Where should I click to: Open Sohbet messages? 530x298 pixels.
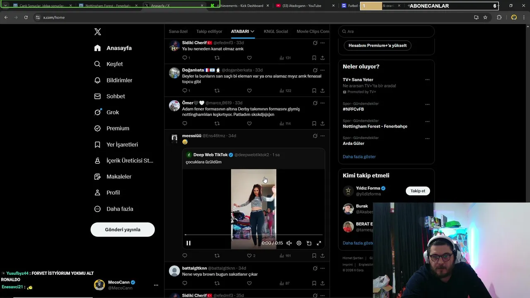click(x=109, y=96)
